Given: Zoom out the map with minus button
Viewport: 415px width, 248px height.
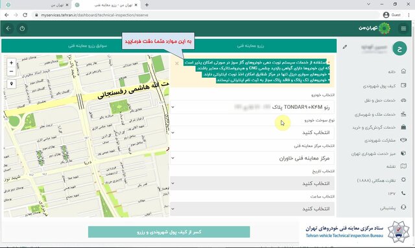Looking at the screenshot, I should [x=12, y=71].
